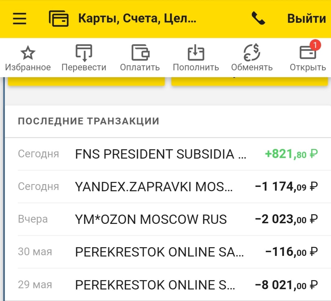Screen dimensions: 331x301
Task: Tap the PEREKRESTOK ONLINE entry dated 30 мая
Action: (165, 252)
